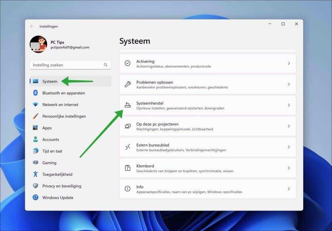The image size is (332, 231).
Task: Click 'Opnieuw instellen, geavanceerd opstarten, downgraden' text
Action: click(180, 108)
